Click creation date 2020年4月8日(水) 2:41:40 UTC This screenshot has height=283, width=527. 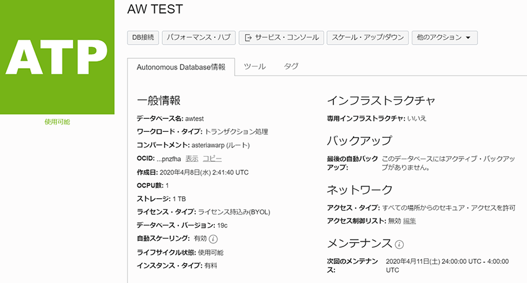tap(204, 172)
